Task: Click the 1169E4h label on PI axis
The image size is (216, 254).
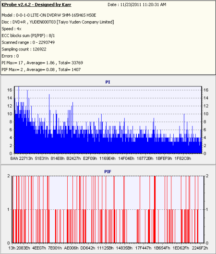Action: click(108, 158)
